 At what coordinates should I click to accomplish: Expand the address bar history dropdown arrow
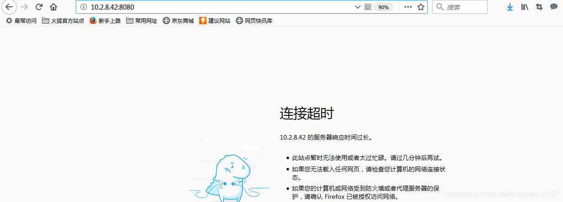(358, 7)
